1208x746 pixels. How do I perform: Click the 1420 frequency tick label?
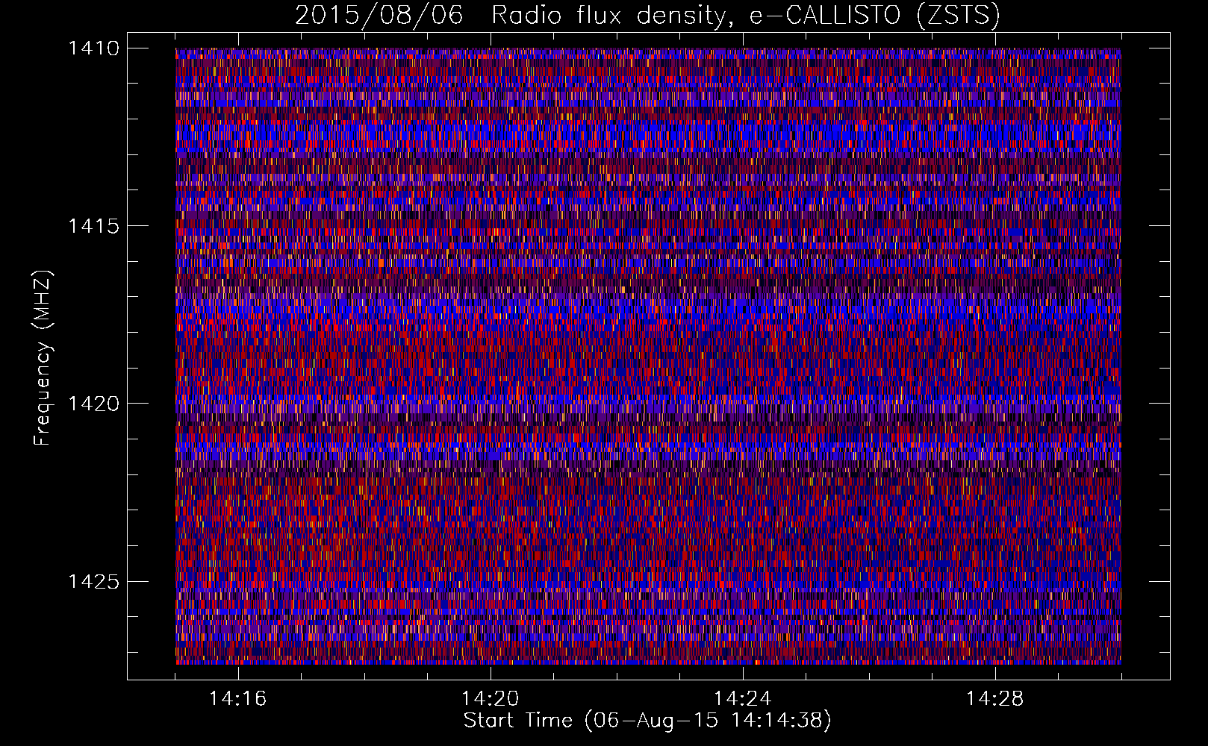pos(93,404)
